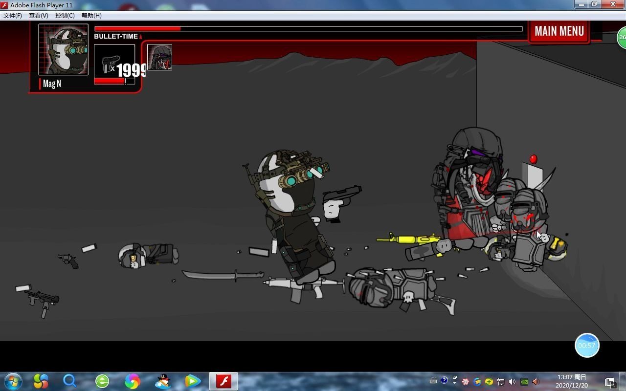
Task: Click the fallen soldier body near katana
Action: [149, 255]
